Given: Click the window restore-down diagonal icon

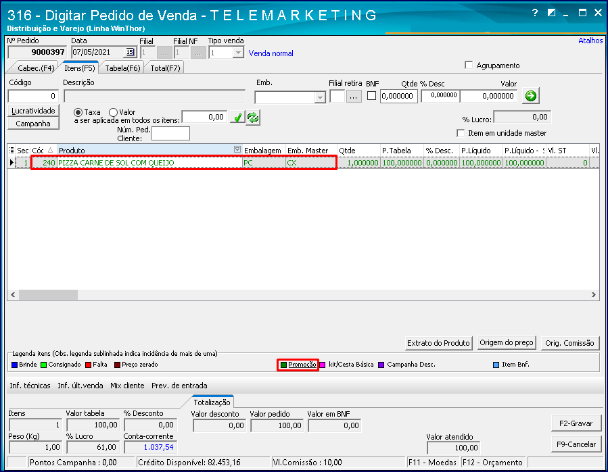Looking at the screenshot, I should [x=551, y=13].
